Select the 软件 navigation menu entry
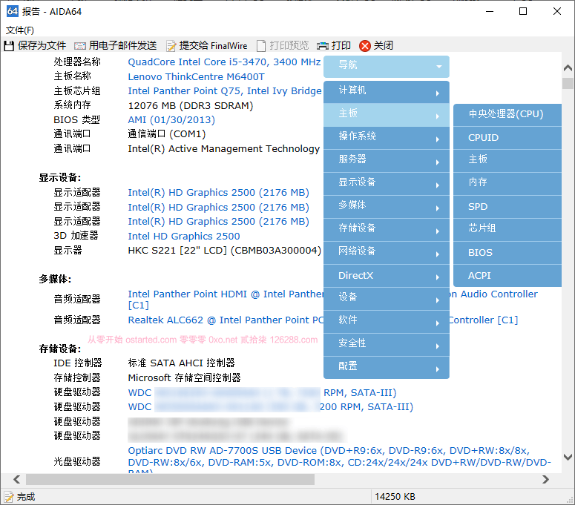 click(x=387, y=322)
